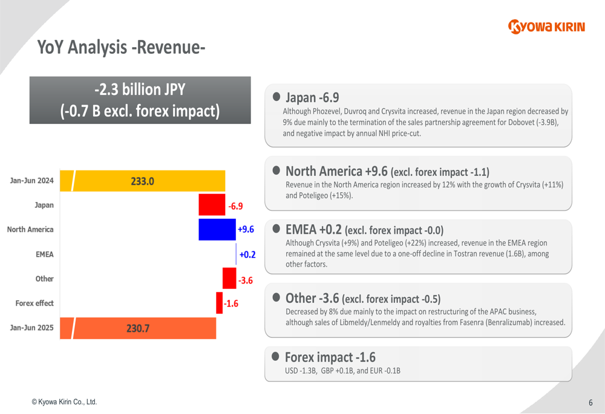Select the red Forex effect bar
This screenshot has height=414, width=605.
(x=219, y=303)
